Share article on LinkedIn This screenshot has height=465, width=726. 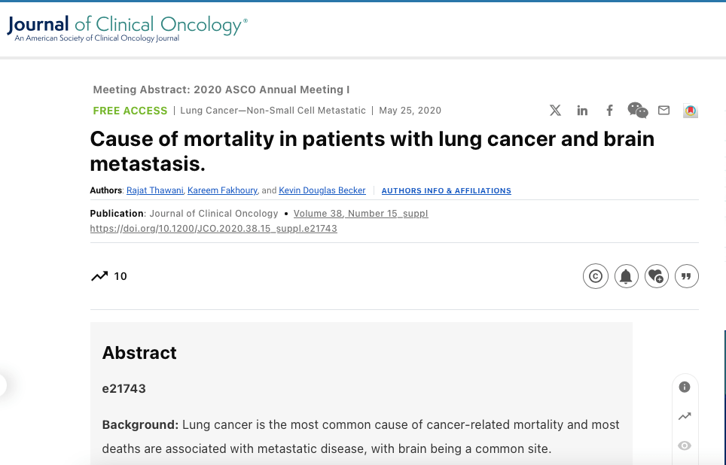point(582,111)
